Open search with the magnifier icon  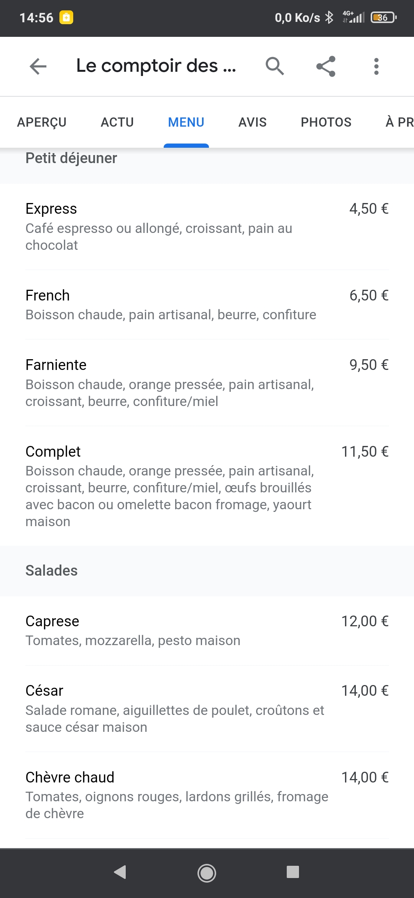click(x=274, y=66)
